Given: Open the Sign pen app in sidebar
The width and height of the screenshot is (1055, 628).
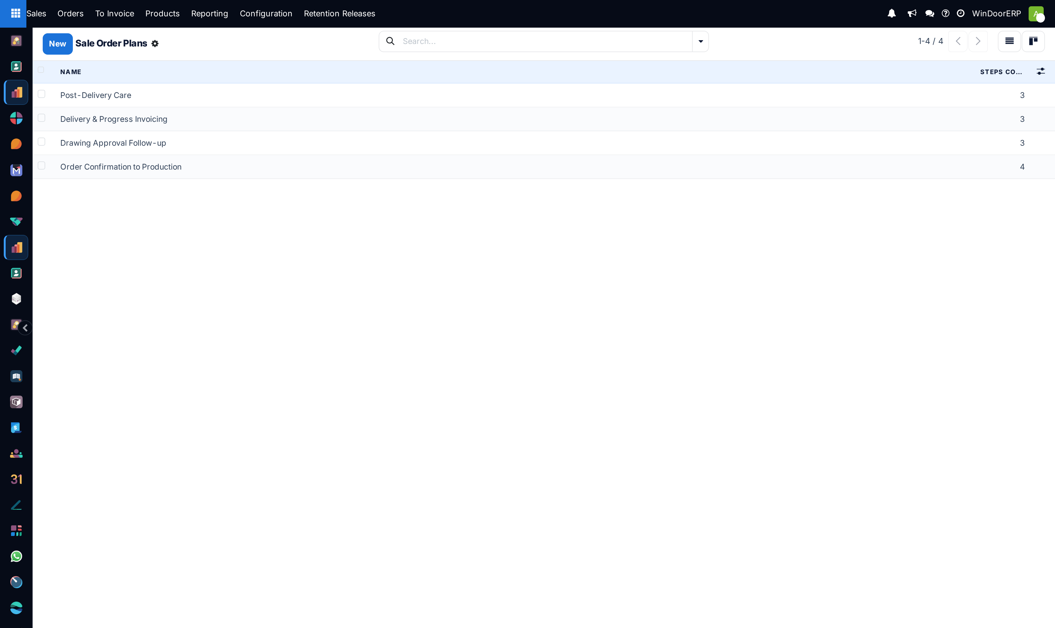Looking at the screenshot, I should tap(16, 505).
